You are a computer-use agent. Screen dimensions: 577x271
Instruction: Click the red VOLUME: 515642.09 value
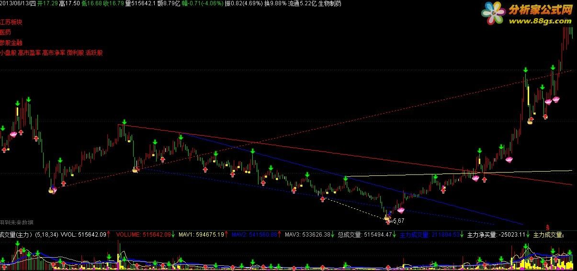[x=143, y=235]
